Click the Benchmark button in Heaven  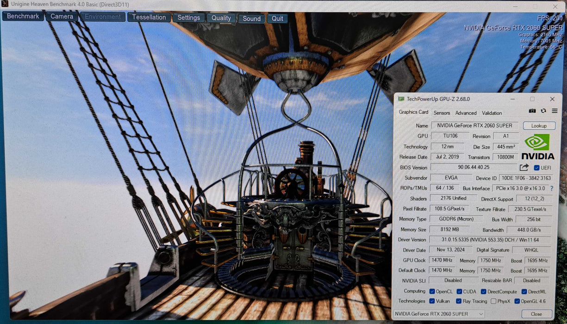point(23,16)
